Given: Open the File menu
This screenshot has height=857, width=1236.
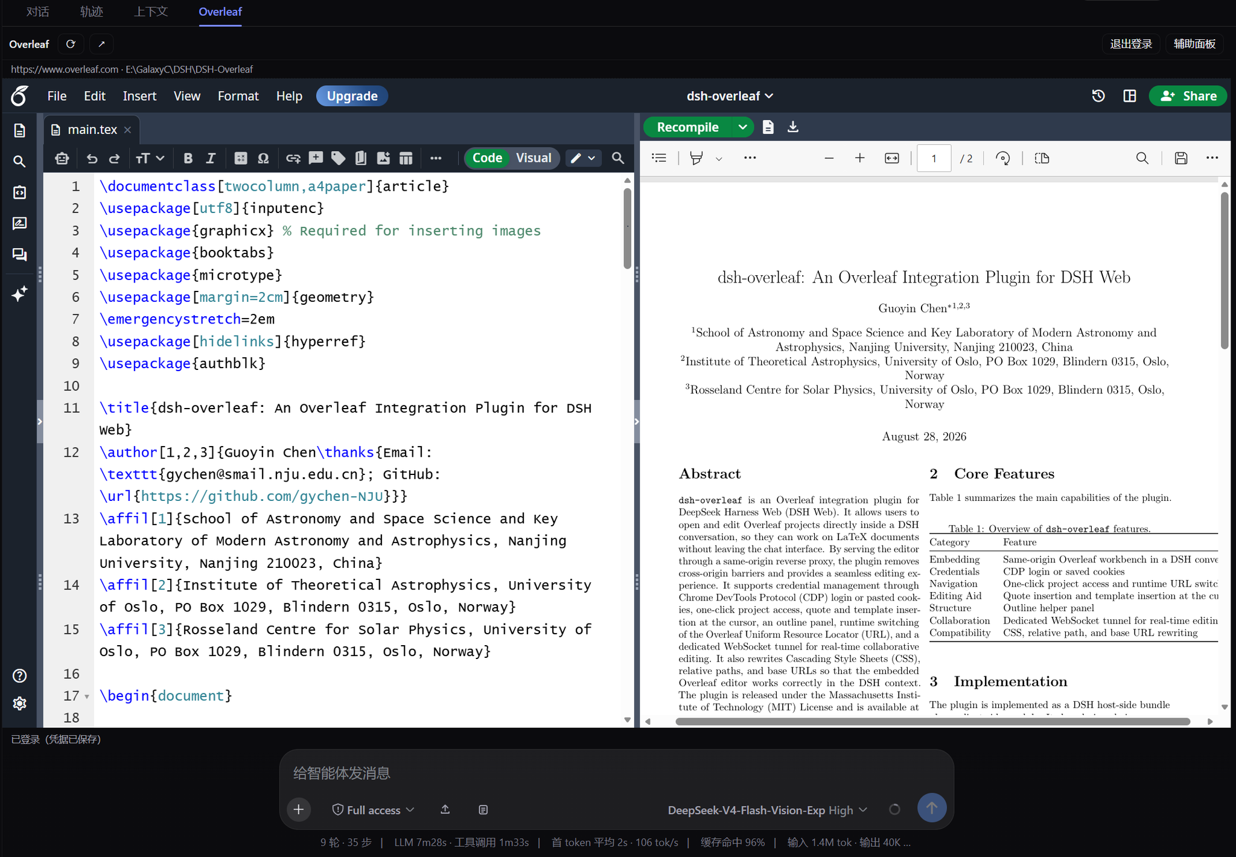Looking at the screenshot, I should tap(57, 96).
